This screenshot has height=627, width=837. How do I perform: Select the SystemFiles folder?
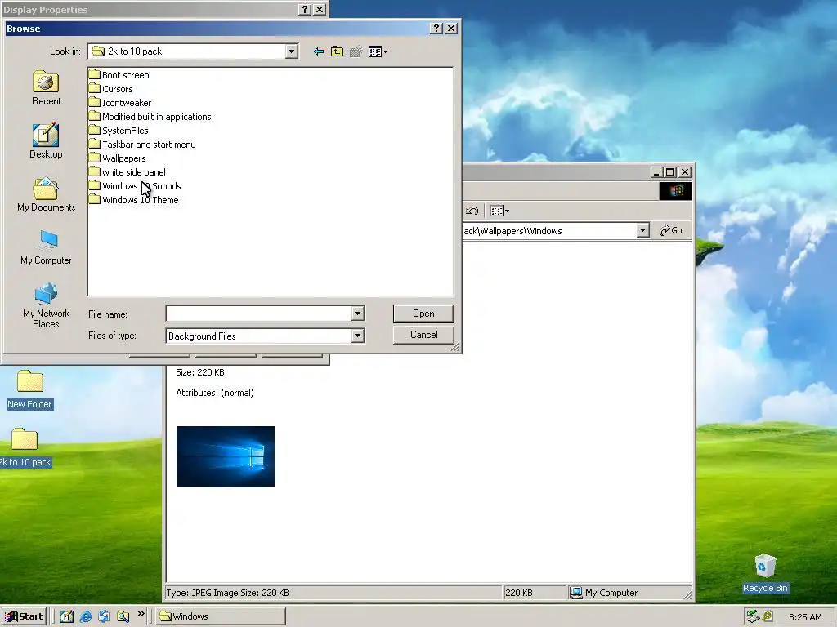[119, 131]
